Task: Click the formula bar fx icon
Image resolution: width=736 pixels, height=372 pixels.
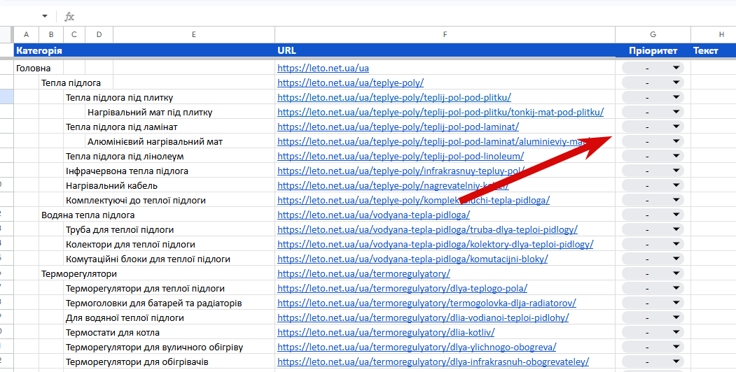Action: (69, 17)
